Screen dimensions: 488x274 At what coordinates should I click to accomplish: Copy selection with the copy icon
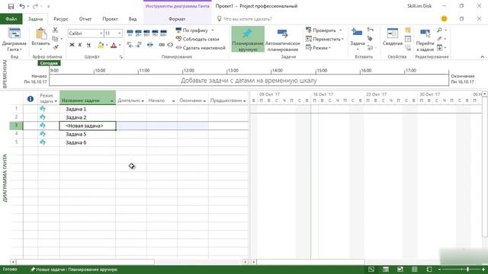pyautogui.click(x=56, y=39)
